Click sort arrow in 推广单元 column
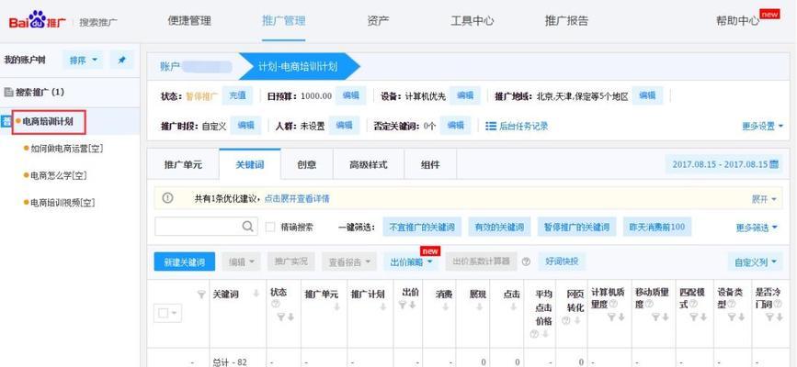 coord(336,307)
